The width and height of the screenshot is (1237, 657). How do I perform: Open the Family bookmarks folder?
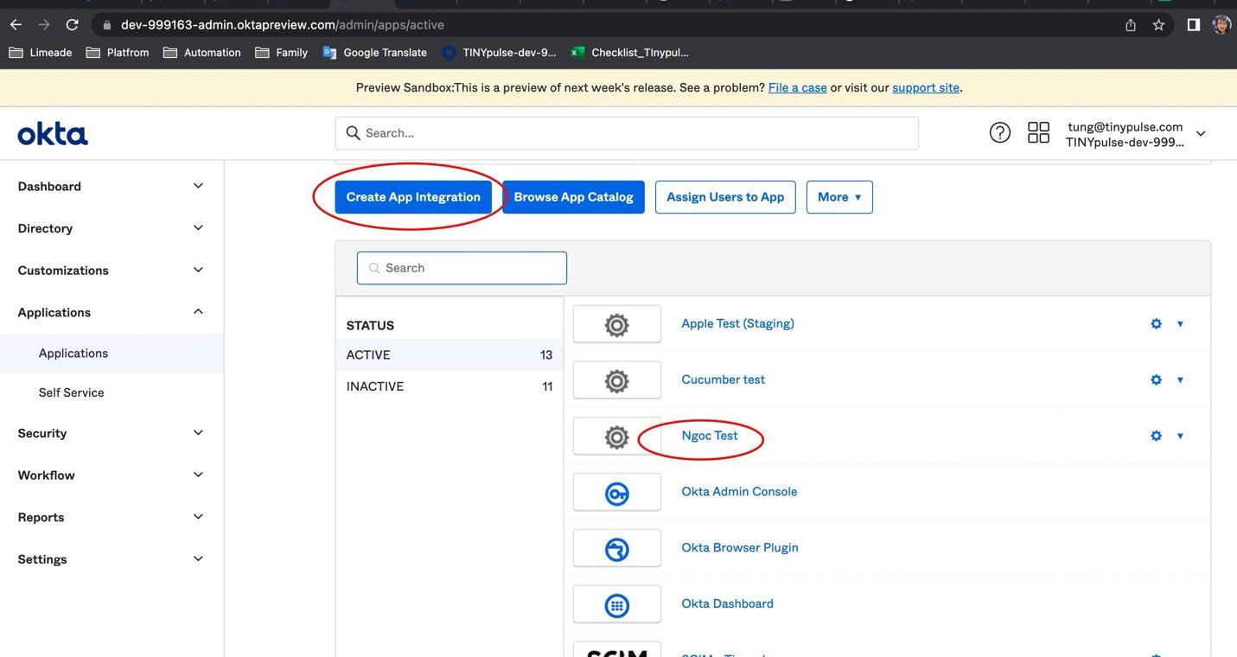tap(282, 53)
